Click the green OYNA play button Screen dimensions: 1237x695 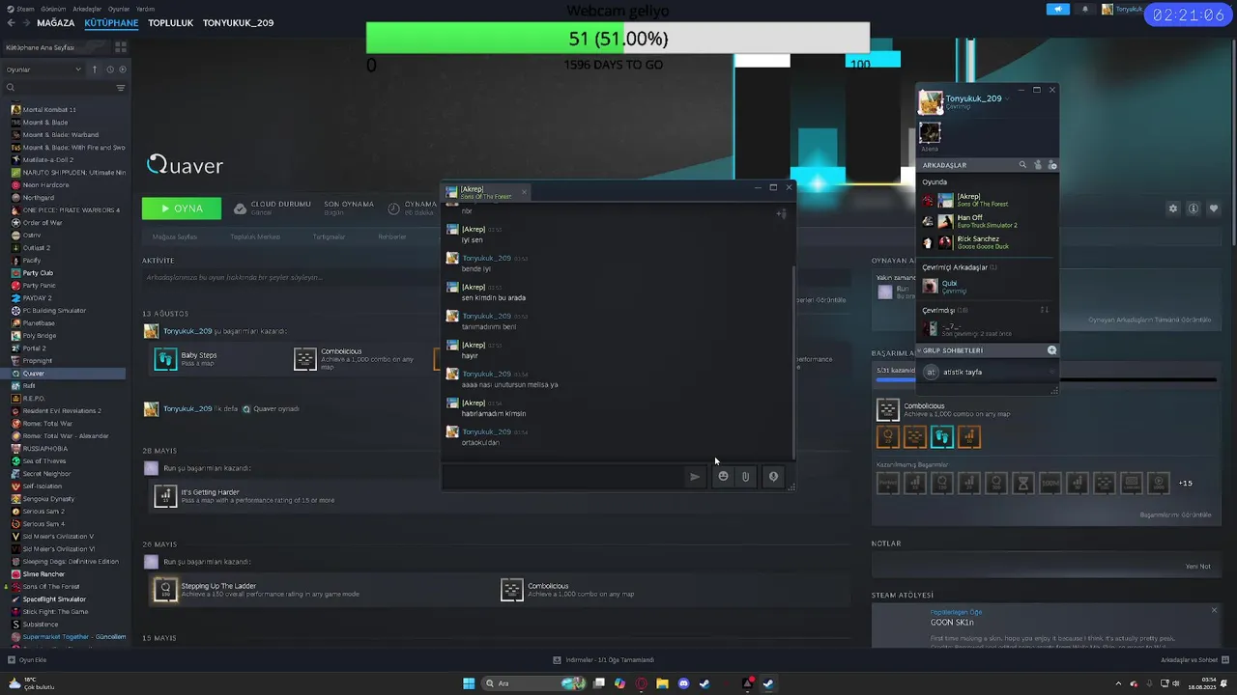(x=182, y=208)
